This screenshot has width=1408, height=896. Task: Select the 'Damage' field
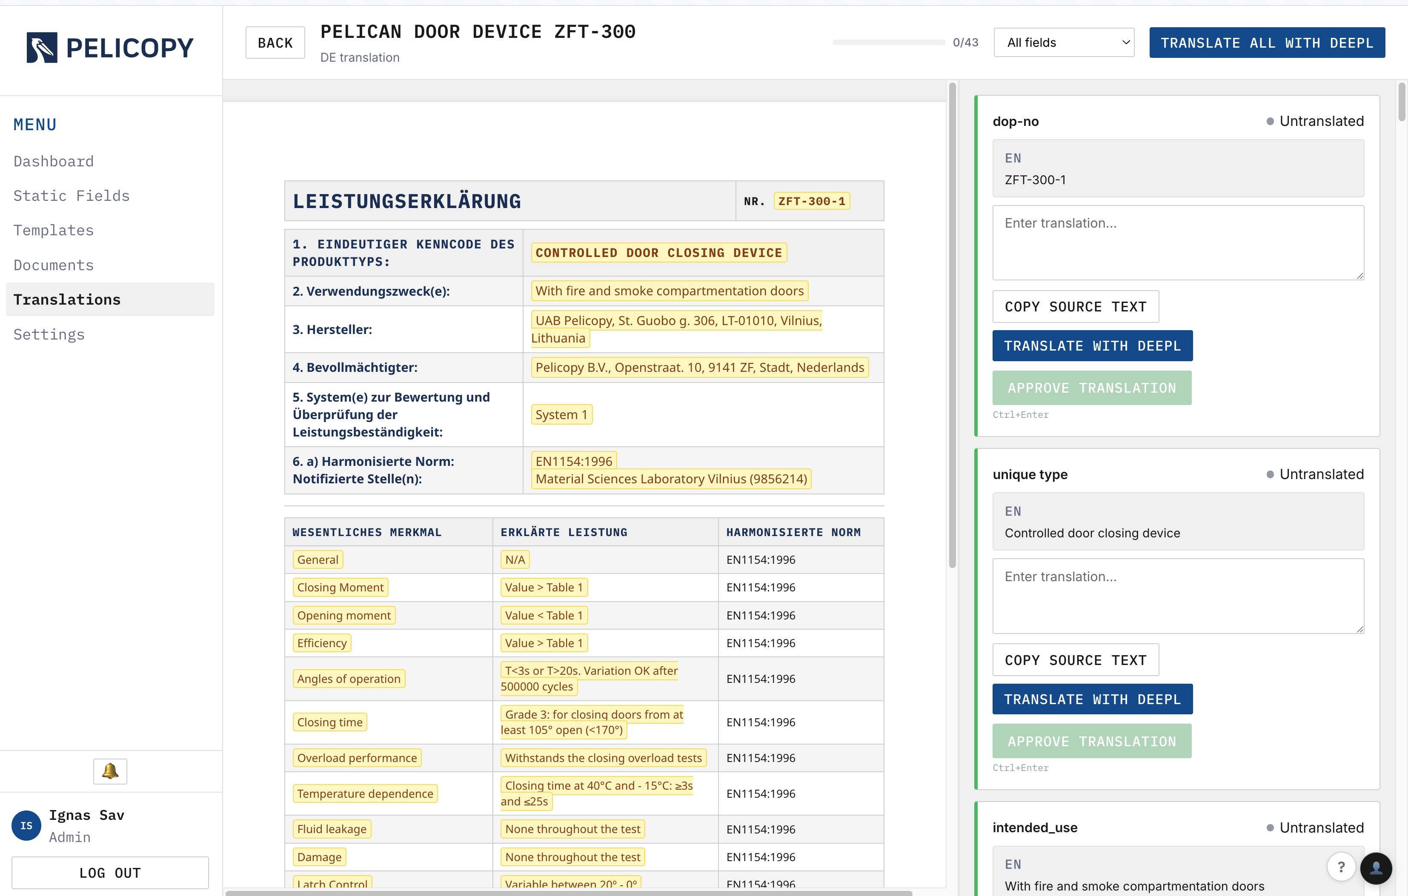[319, 857]
